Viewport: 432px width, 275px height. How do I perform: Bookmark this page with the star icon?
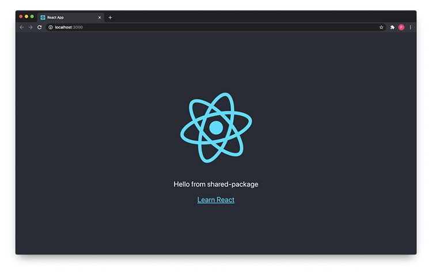[x=381, y=27]
